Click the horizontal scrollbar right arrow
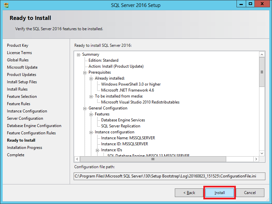 tap(256, 159)
